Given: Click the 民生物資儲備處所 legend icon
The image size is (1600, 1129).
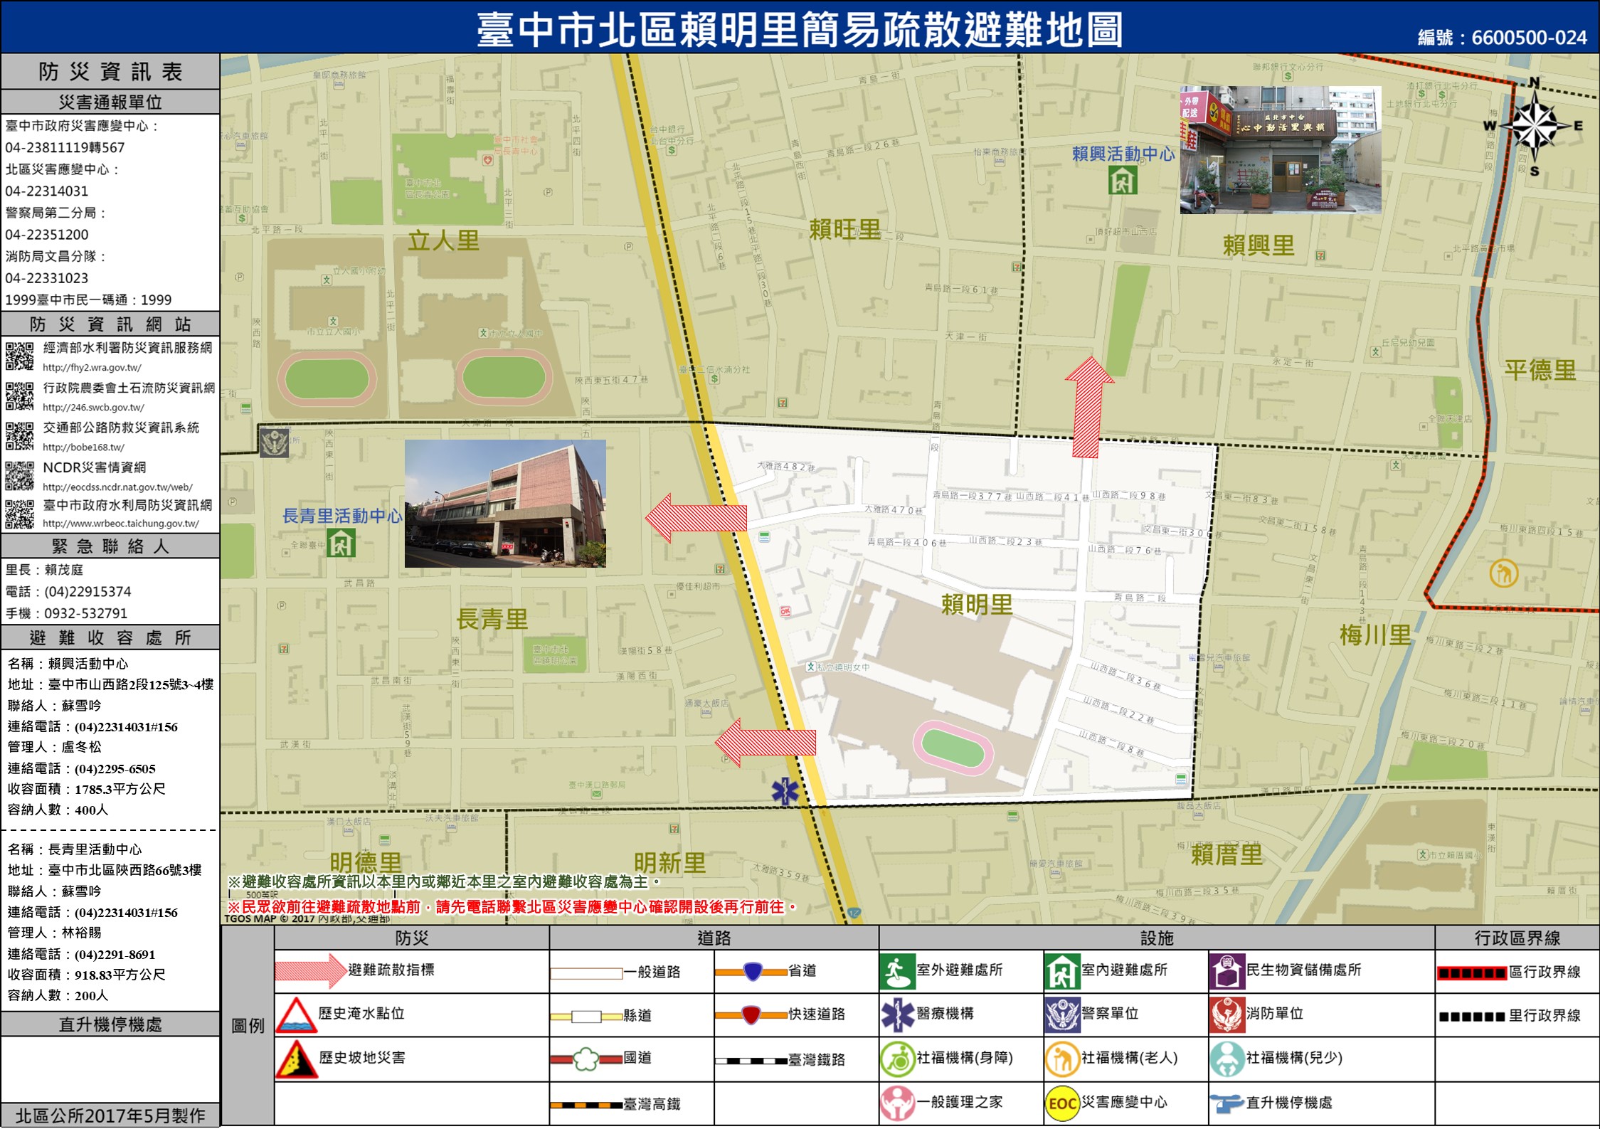Looking at the screenshot, I should 1227,971.
